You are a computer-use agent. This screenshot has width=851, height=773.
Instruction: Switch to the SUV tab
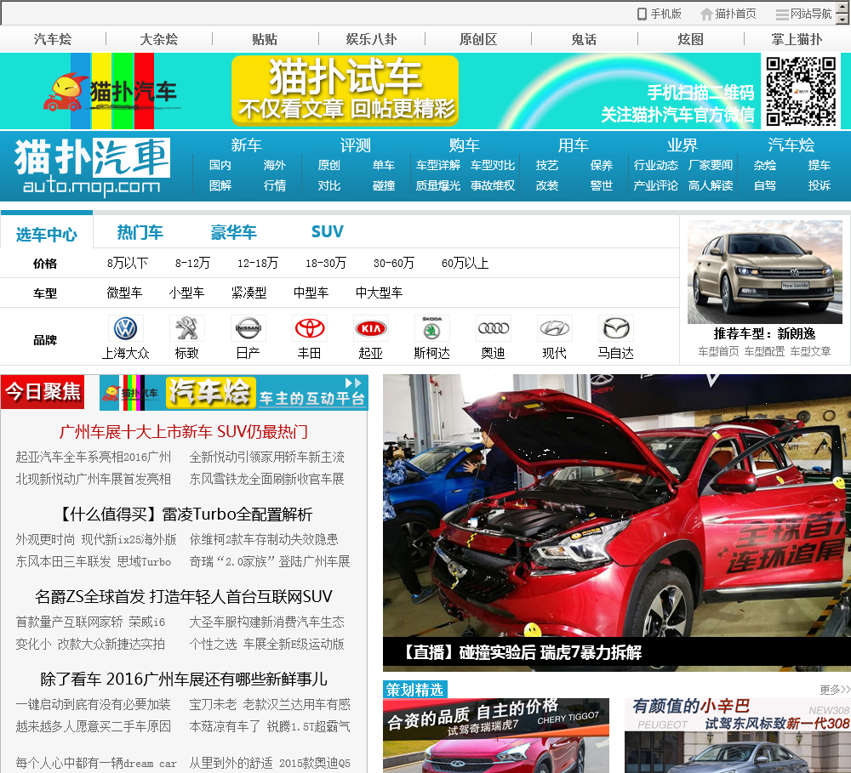click(328, 232)
